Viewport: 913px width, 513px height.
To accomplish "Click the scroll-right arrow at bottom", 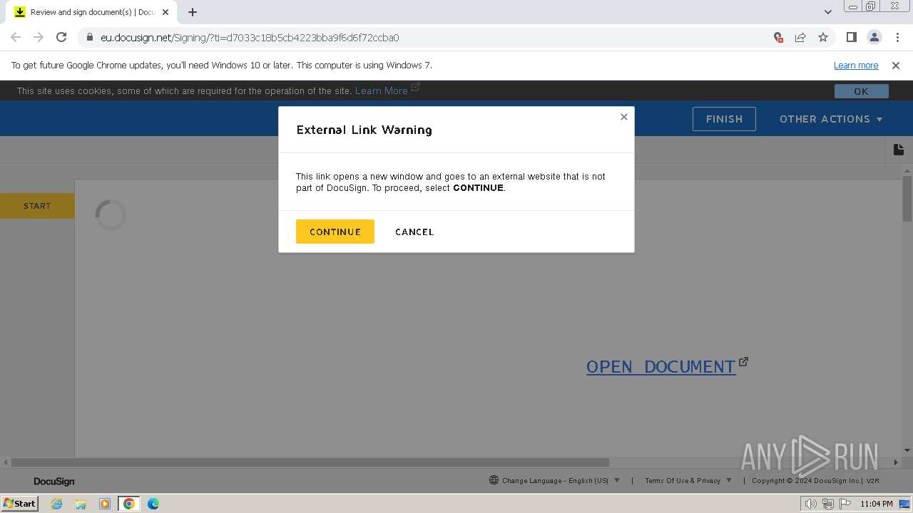I will point(897,462).
